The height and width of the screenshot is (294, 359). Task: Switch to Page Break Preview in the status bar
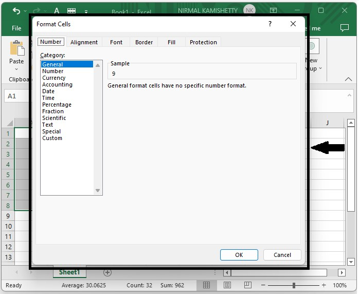coord(248,285)
